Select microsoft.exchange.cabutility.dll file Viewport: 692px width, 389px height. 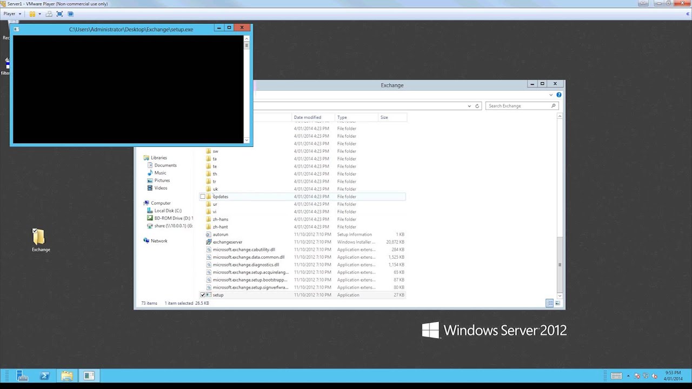[x=244, y=250]
